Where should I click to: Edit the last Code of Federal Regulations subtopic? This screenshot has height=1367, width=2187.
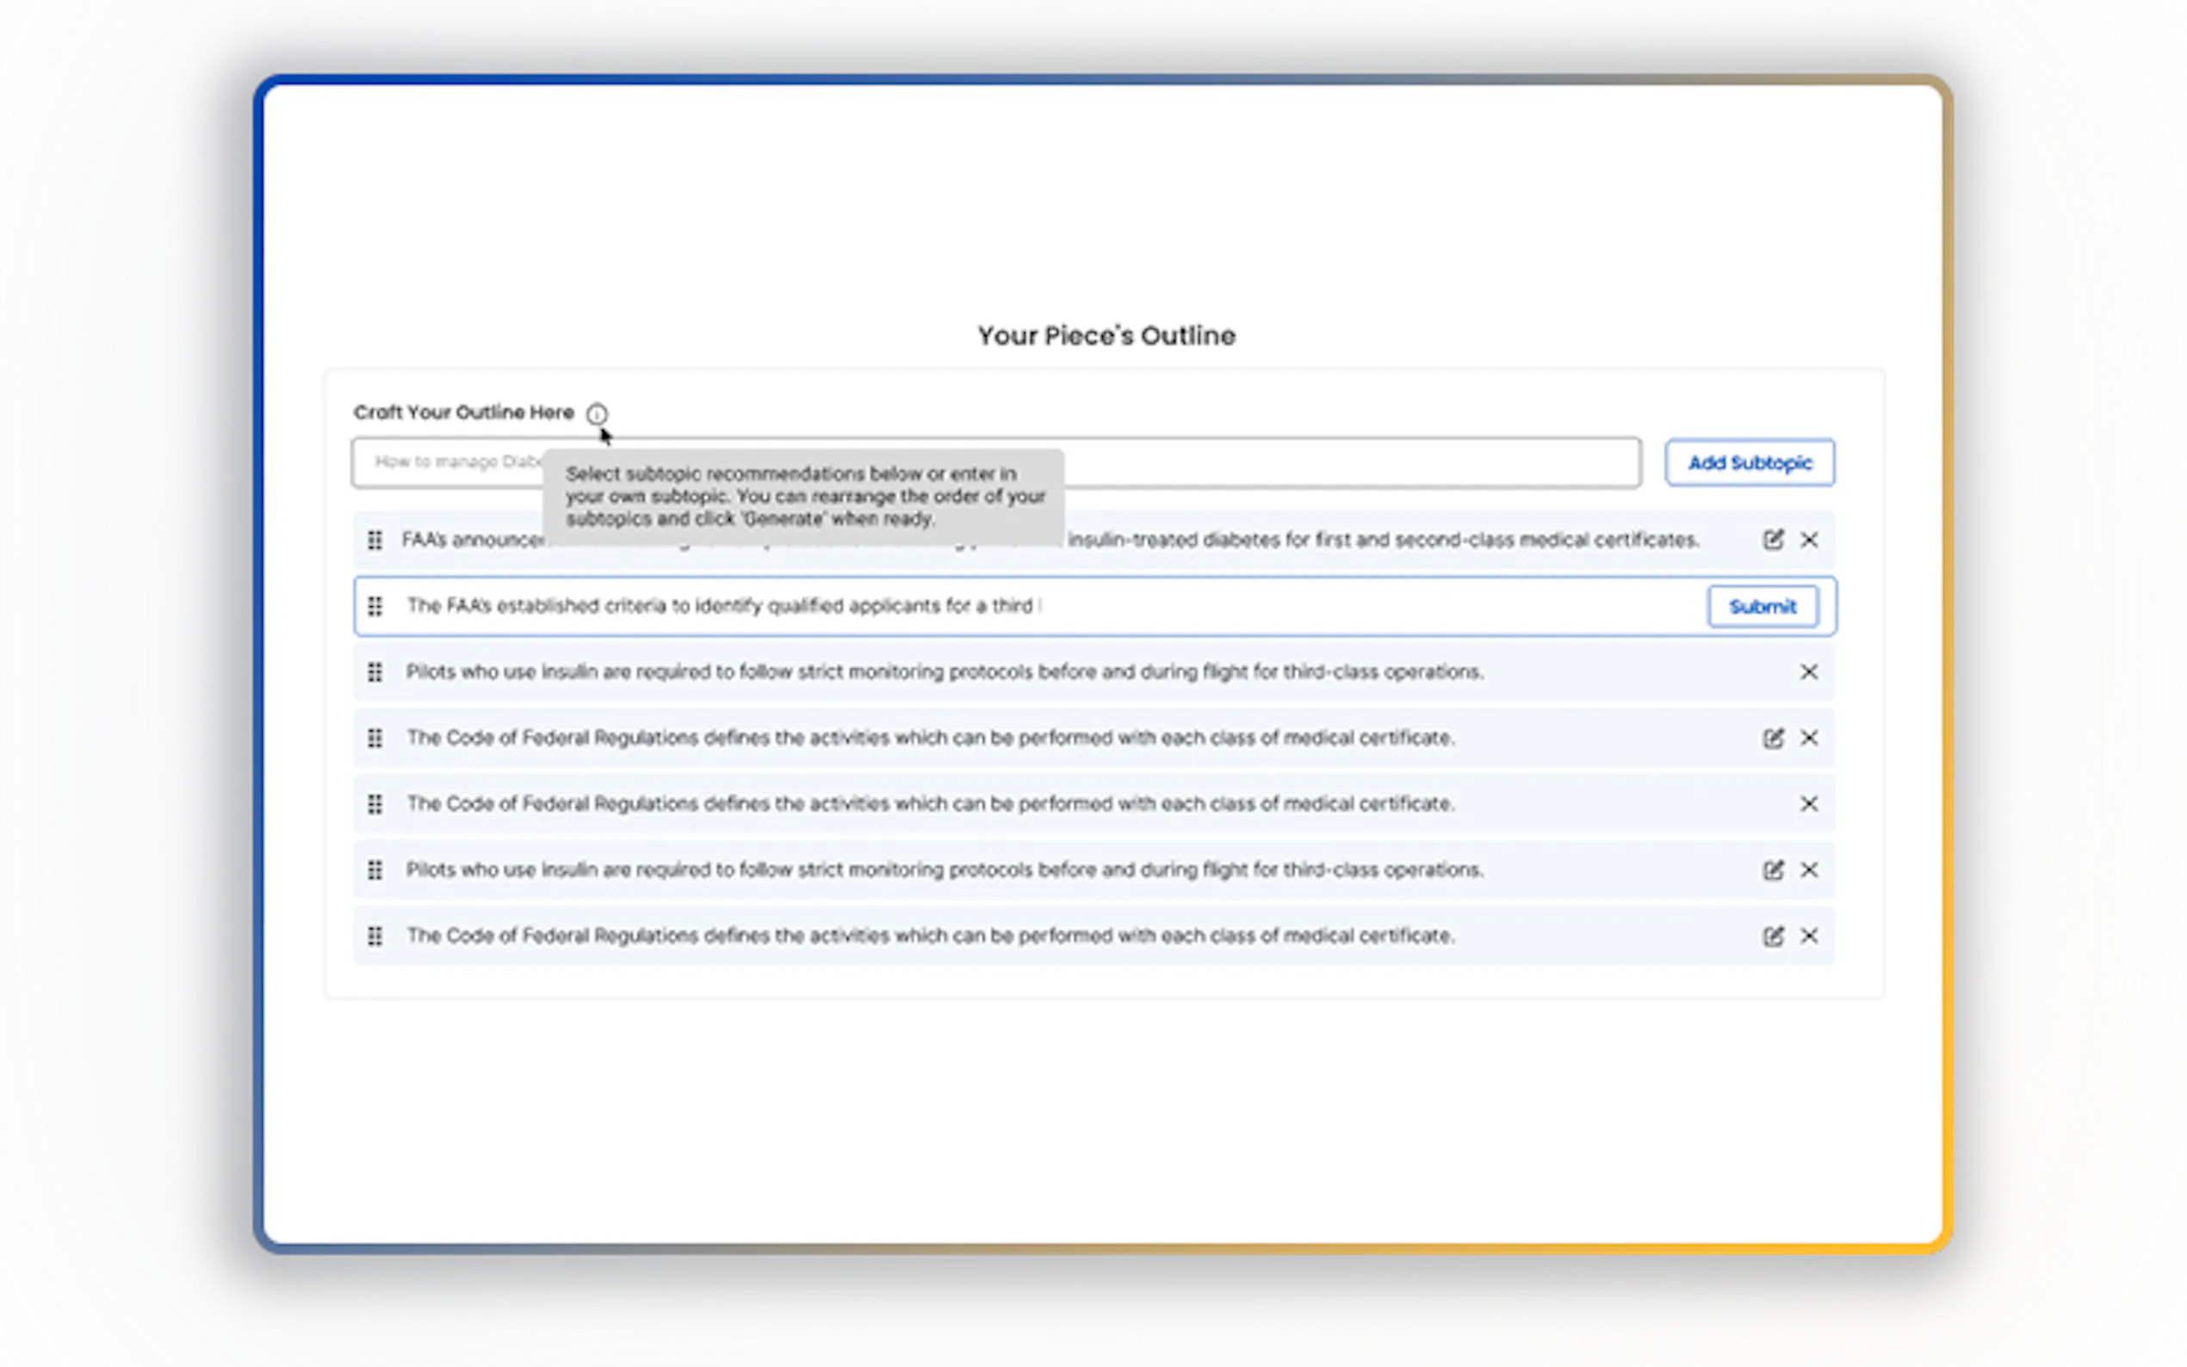click(1773, 936)
